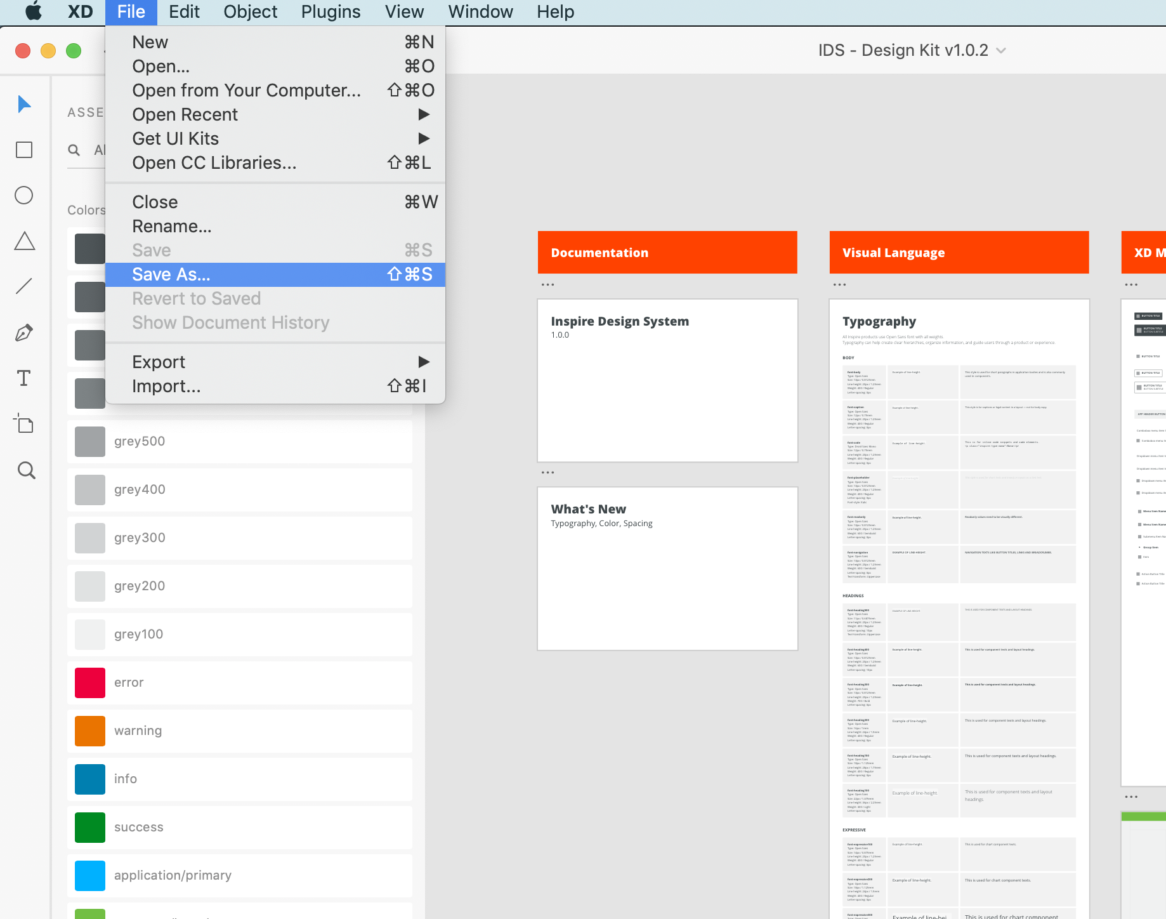The width and height of the screenshot is (1166, 919).
Task: Select the Documentation orange header artboard
Action: 667,253
